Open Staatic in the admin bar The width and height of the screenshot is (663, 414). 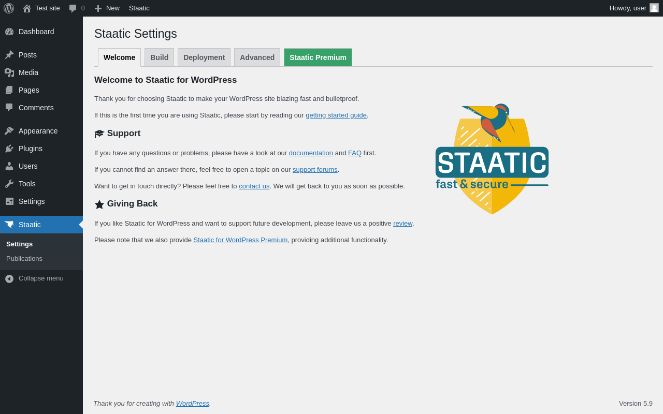pos(139,8)
